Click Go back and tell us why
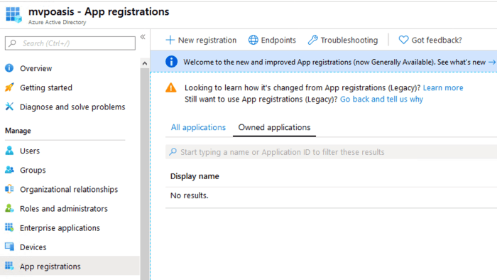The image size is (497, 280). coord(381,99)
